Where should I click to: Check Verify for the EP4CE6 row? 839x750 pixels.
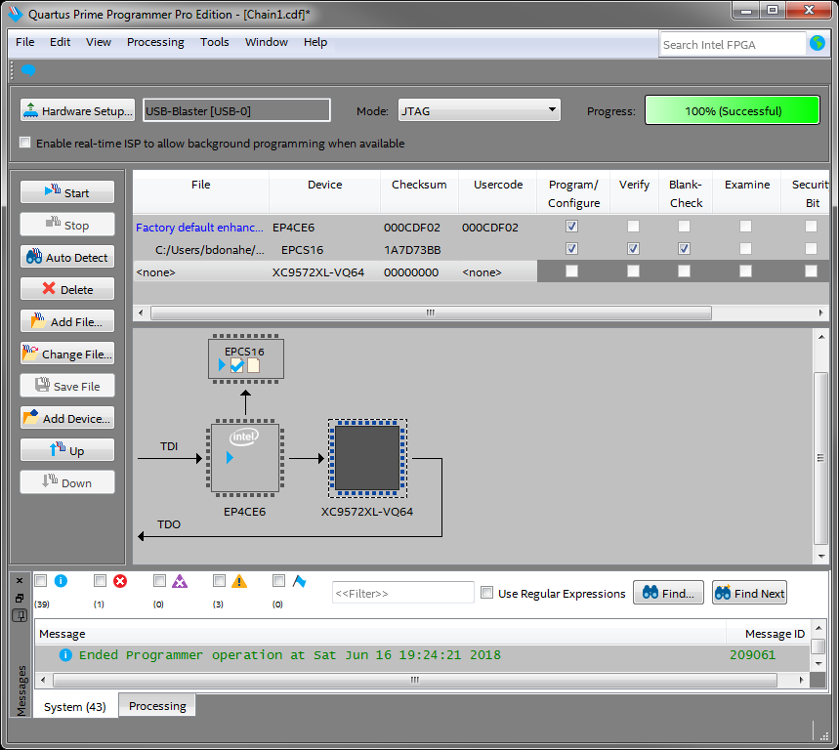click(x=633, y=227)
